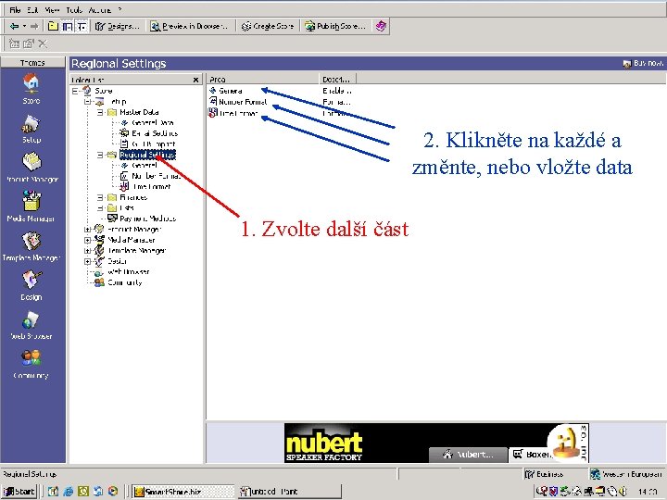Select Regional Settings tree item
The width and height of the screenshot is (667, 500).
click(147, 155)
